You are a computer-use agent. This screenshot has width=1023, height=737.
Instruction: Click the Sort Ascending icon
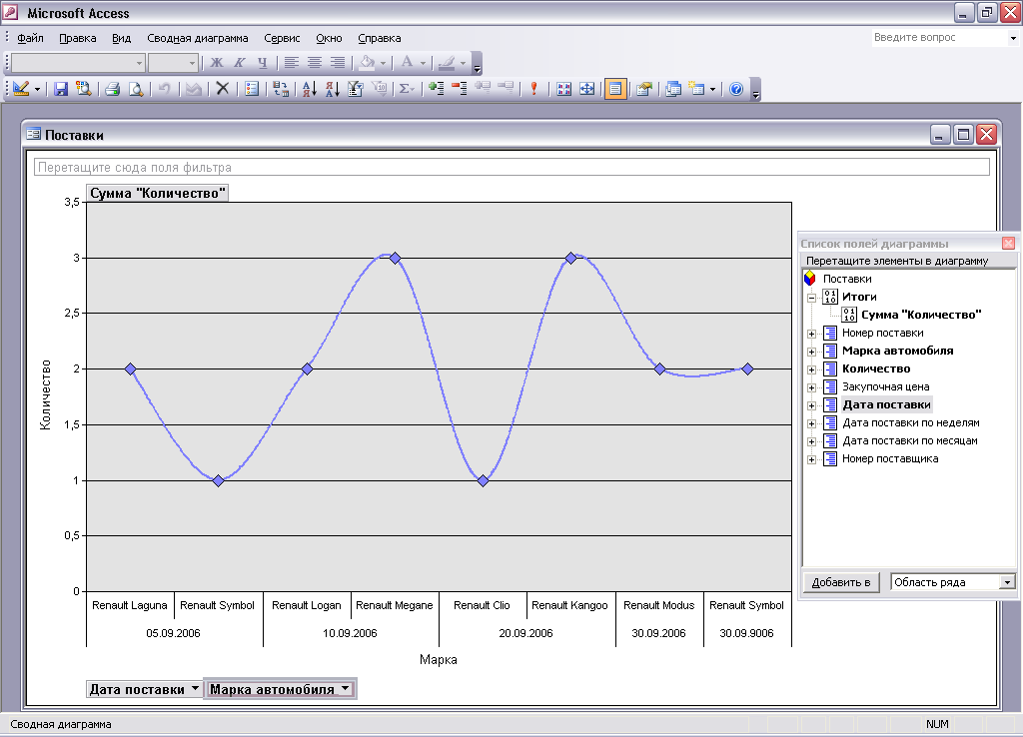tap(310, 89)
